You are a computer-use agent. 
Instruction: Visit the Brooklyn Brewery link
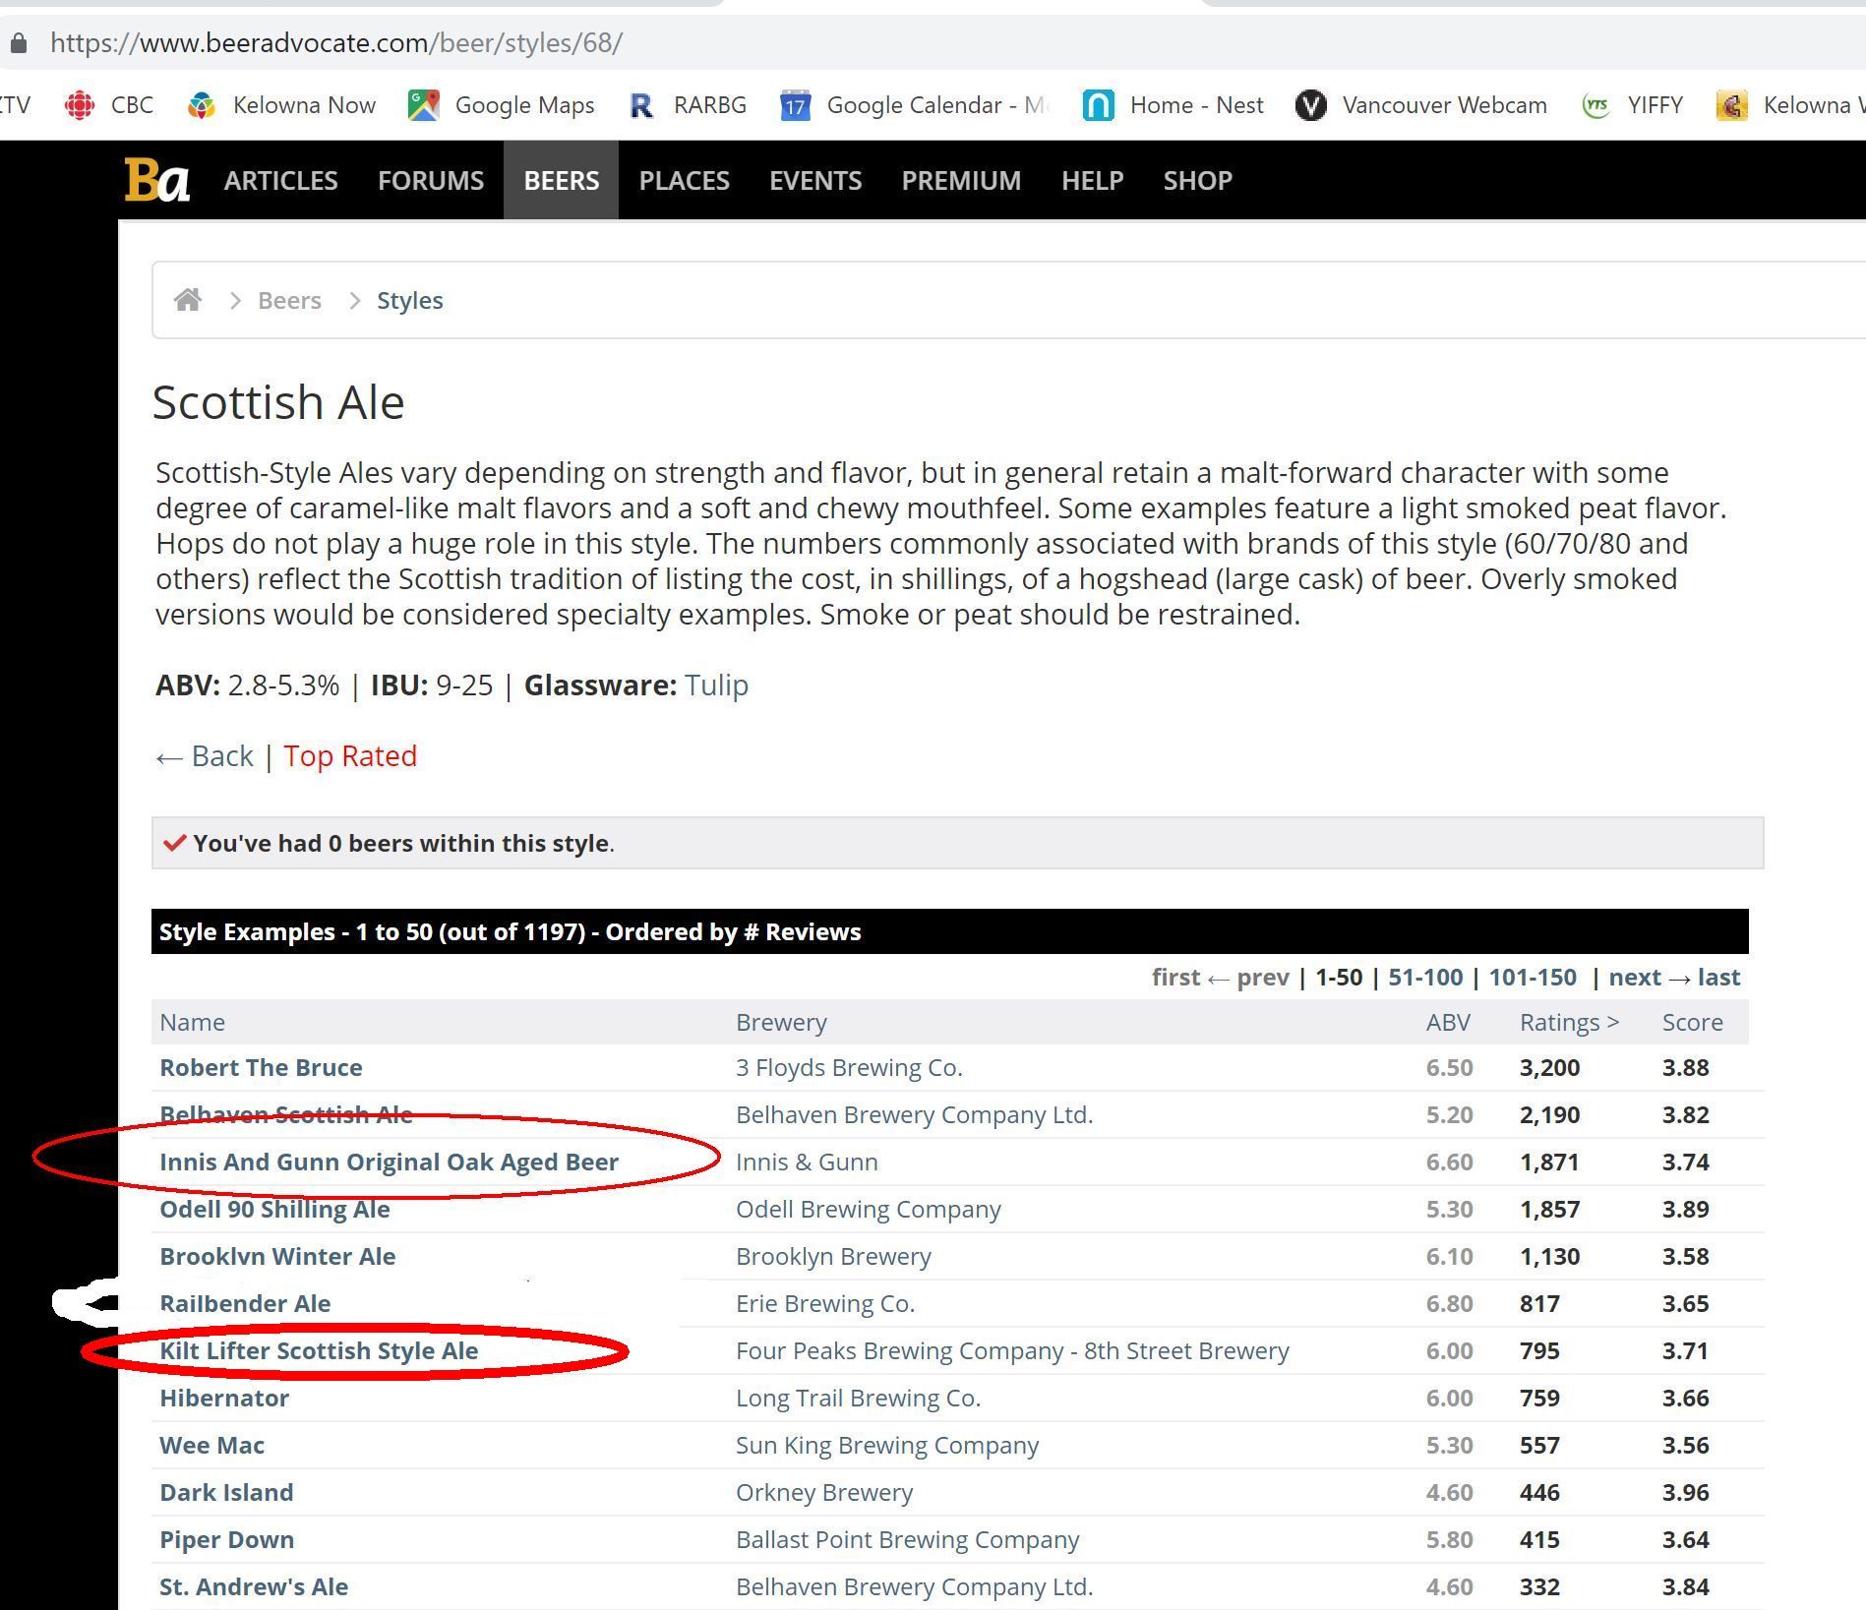(833, 1256)
